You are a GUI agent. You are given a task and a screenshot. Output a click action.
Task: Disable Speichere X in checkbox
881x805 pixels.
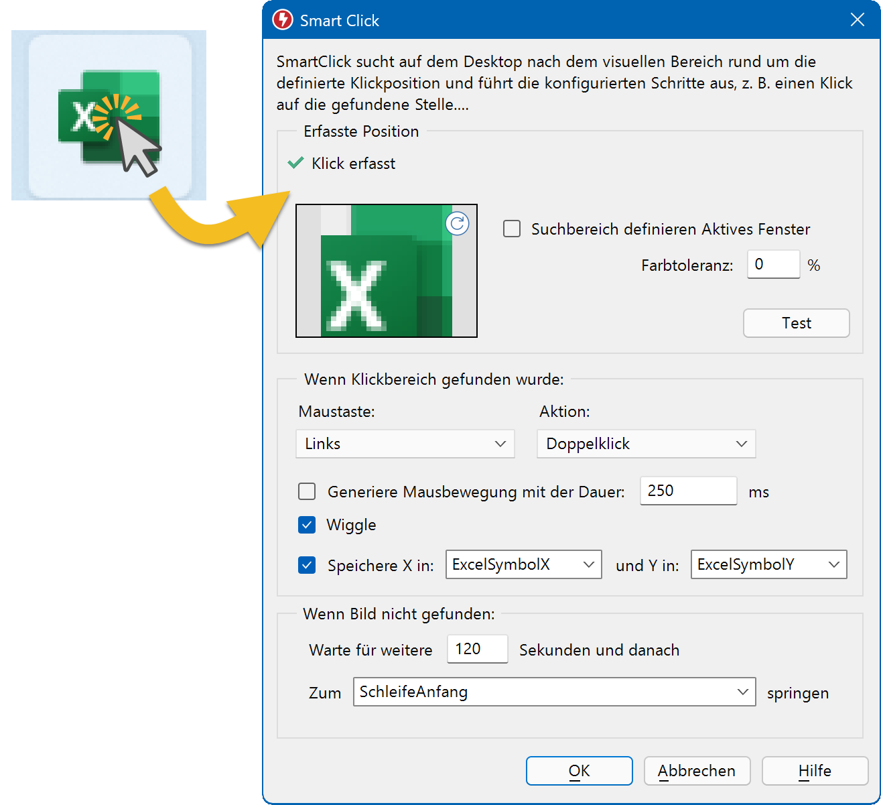pyautogui.click(x=307, y=565)
